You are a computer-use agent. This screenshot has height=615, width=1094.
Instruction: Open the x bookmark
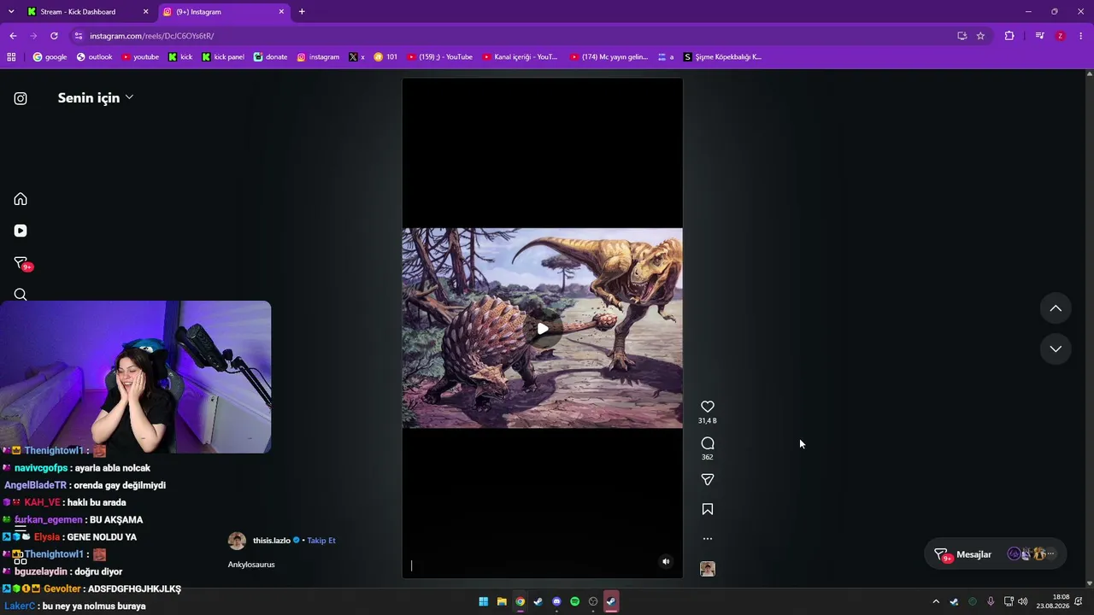pos(356,57)
